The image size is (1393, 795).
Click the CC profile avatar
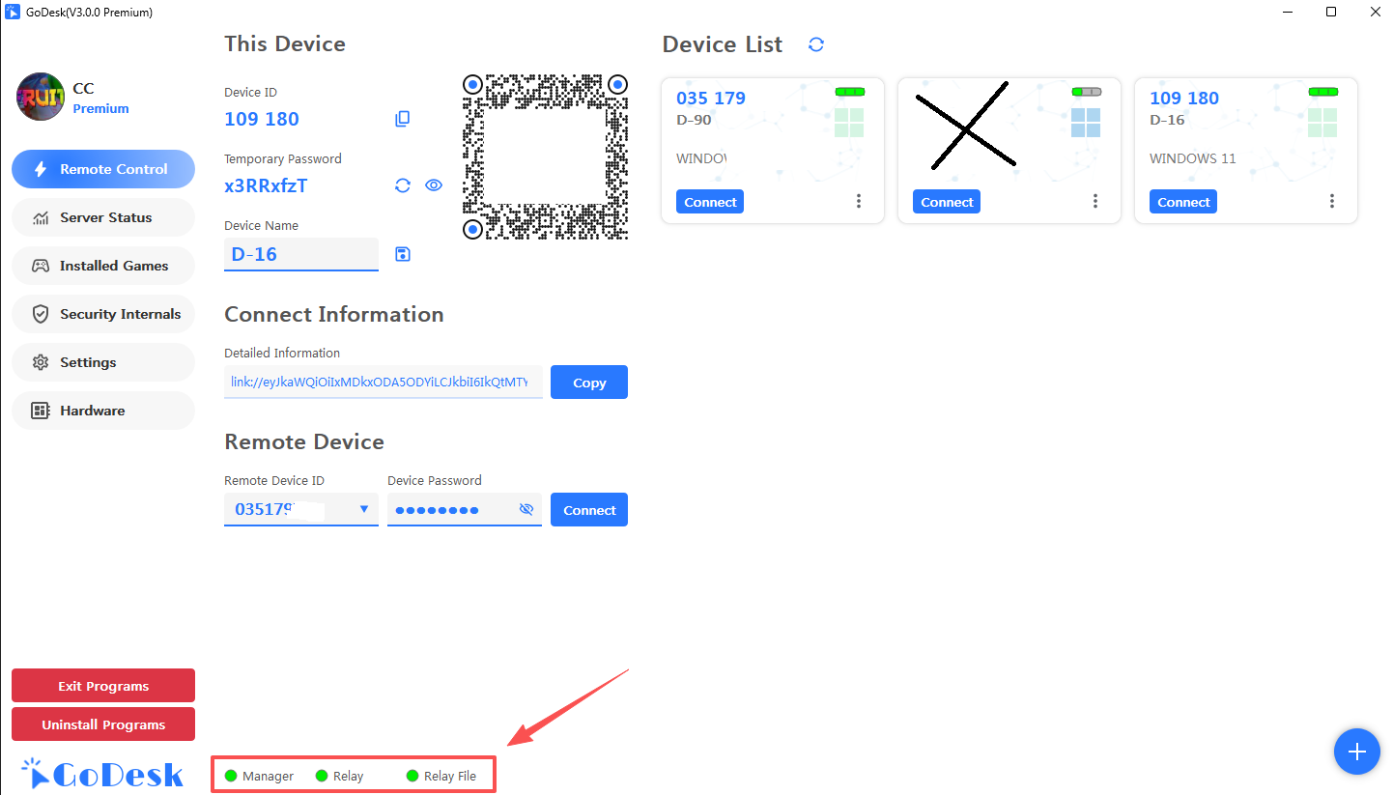40,97
